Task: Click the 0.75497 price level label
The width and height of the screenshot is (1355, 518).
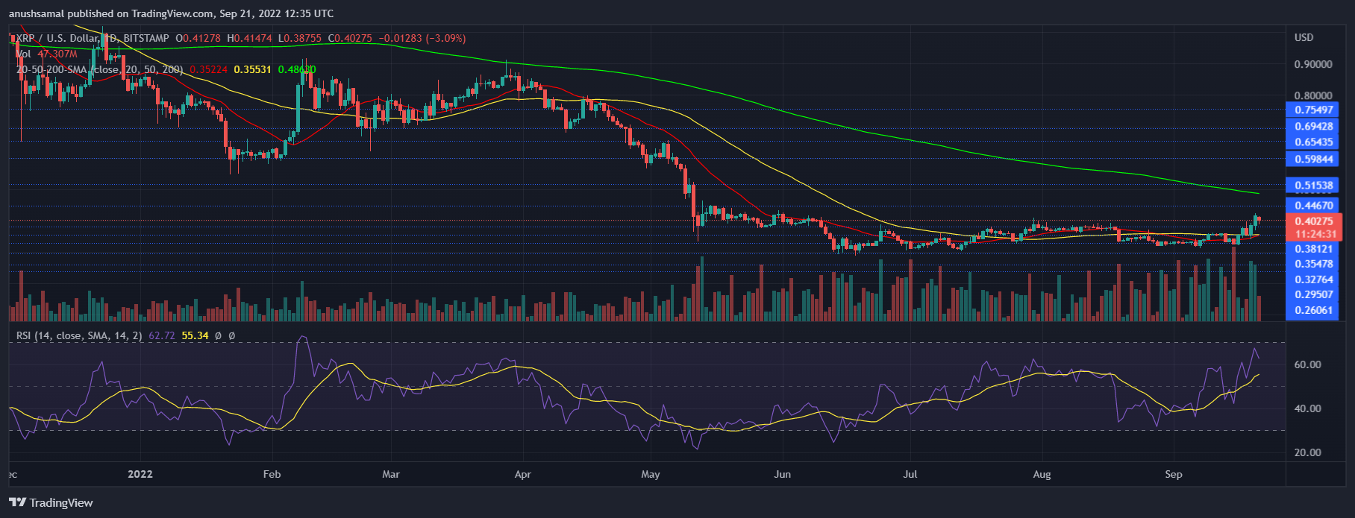Action: [1312, 110]
